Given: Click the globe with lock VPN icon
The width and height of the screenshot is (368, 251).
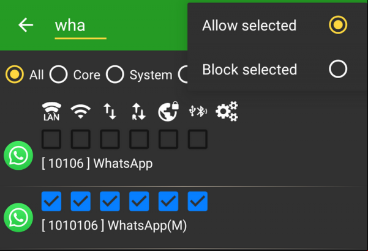Looking at the screenshot, I should tap(168, 111).
